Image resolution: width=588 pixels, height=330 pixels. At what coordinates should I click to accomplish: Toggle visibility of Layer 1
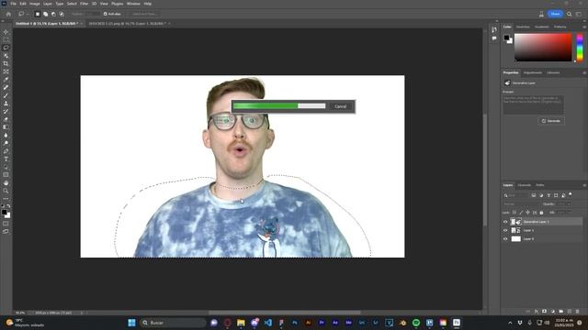[505, 230]
